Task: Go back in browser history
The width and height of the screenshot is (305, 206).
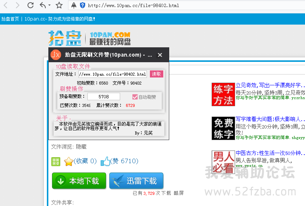Action: (6, 5)
